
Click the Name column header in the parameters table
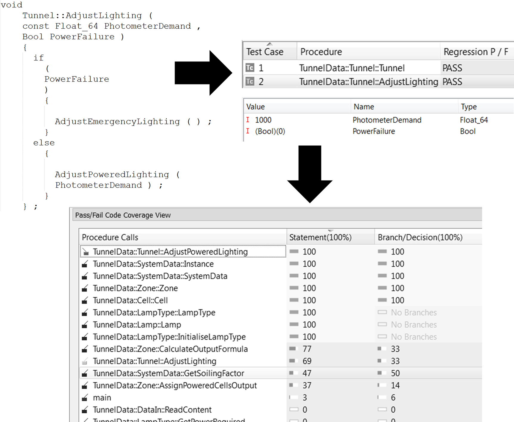(404, 106)
